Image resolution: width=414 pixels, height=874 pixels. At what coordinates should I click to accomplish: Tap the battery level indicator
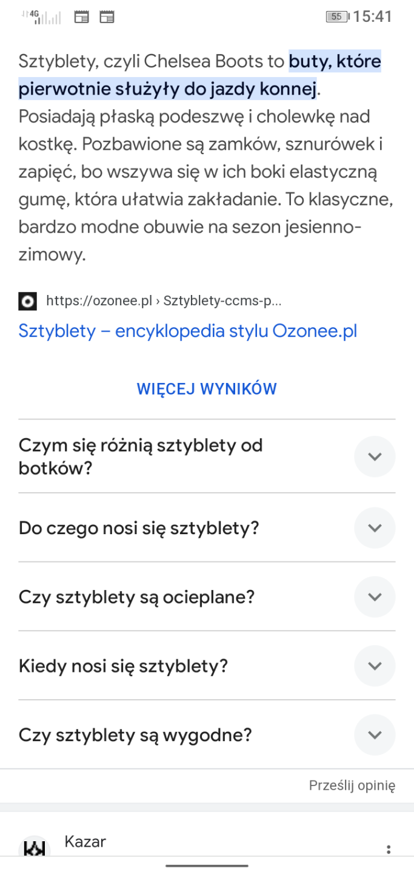[336, 17]
